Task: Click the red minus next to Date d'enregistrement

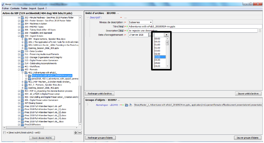Action: click(x=125, y=35)
